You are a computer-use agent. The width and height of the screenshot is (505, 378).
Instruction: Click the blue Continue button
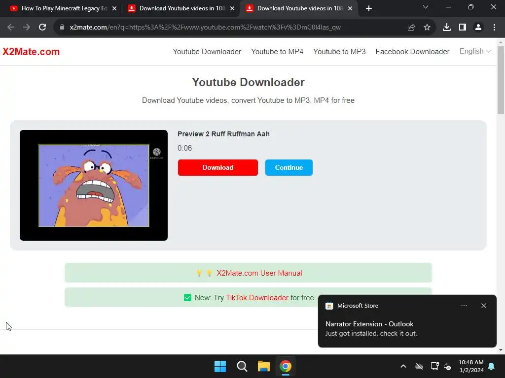pyautogui.click(x=289, y=167)
